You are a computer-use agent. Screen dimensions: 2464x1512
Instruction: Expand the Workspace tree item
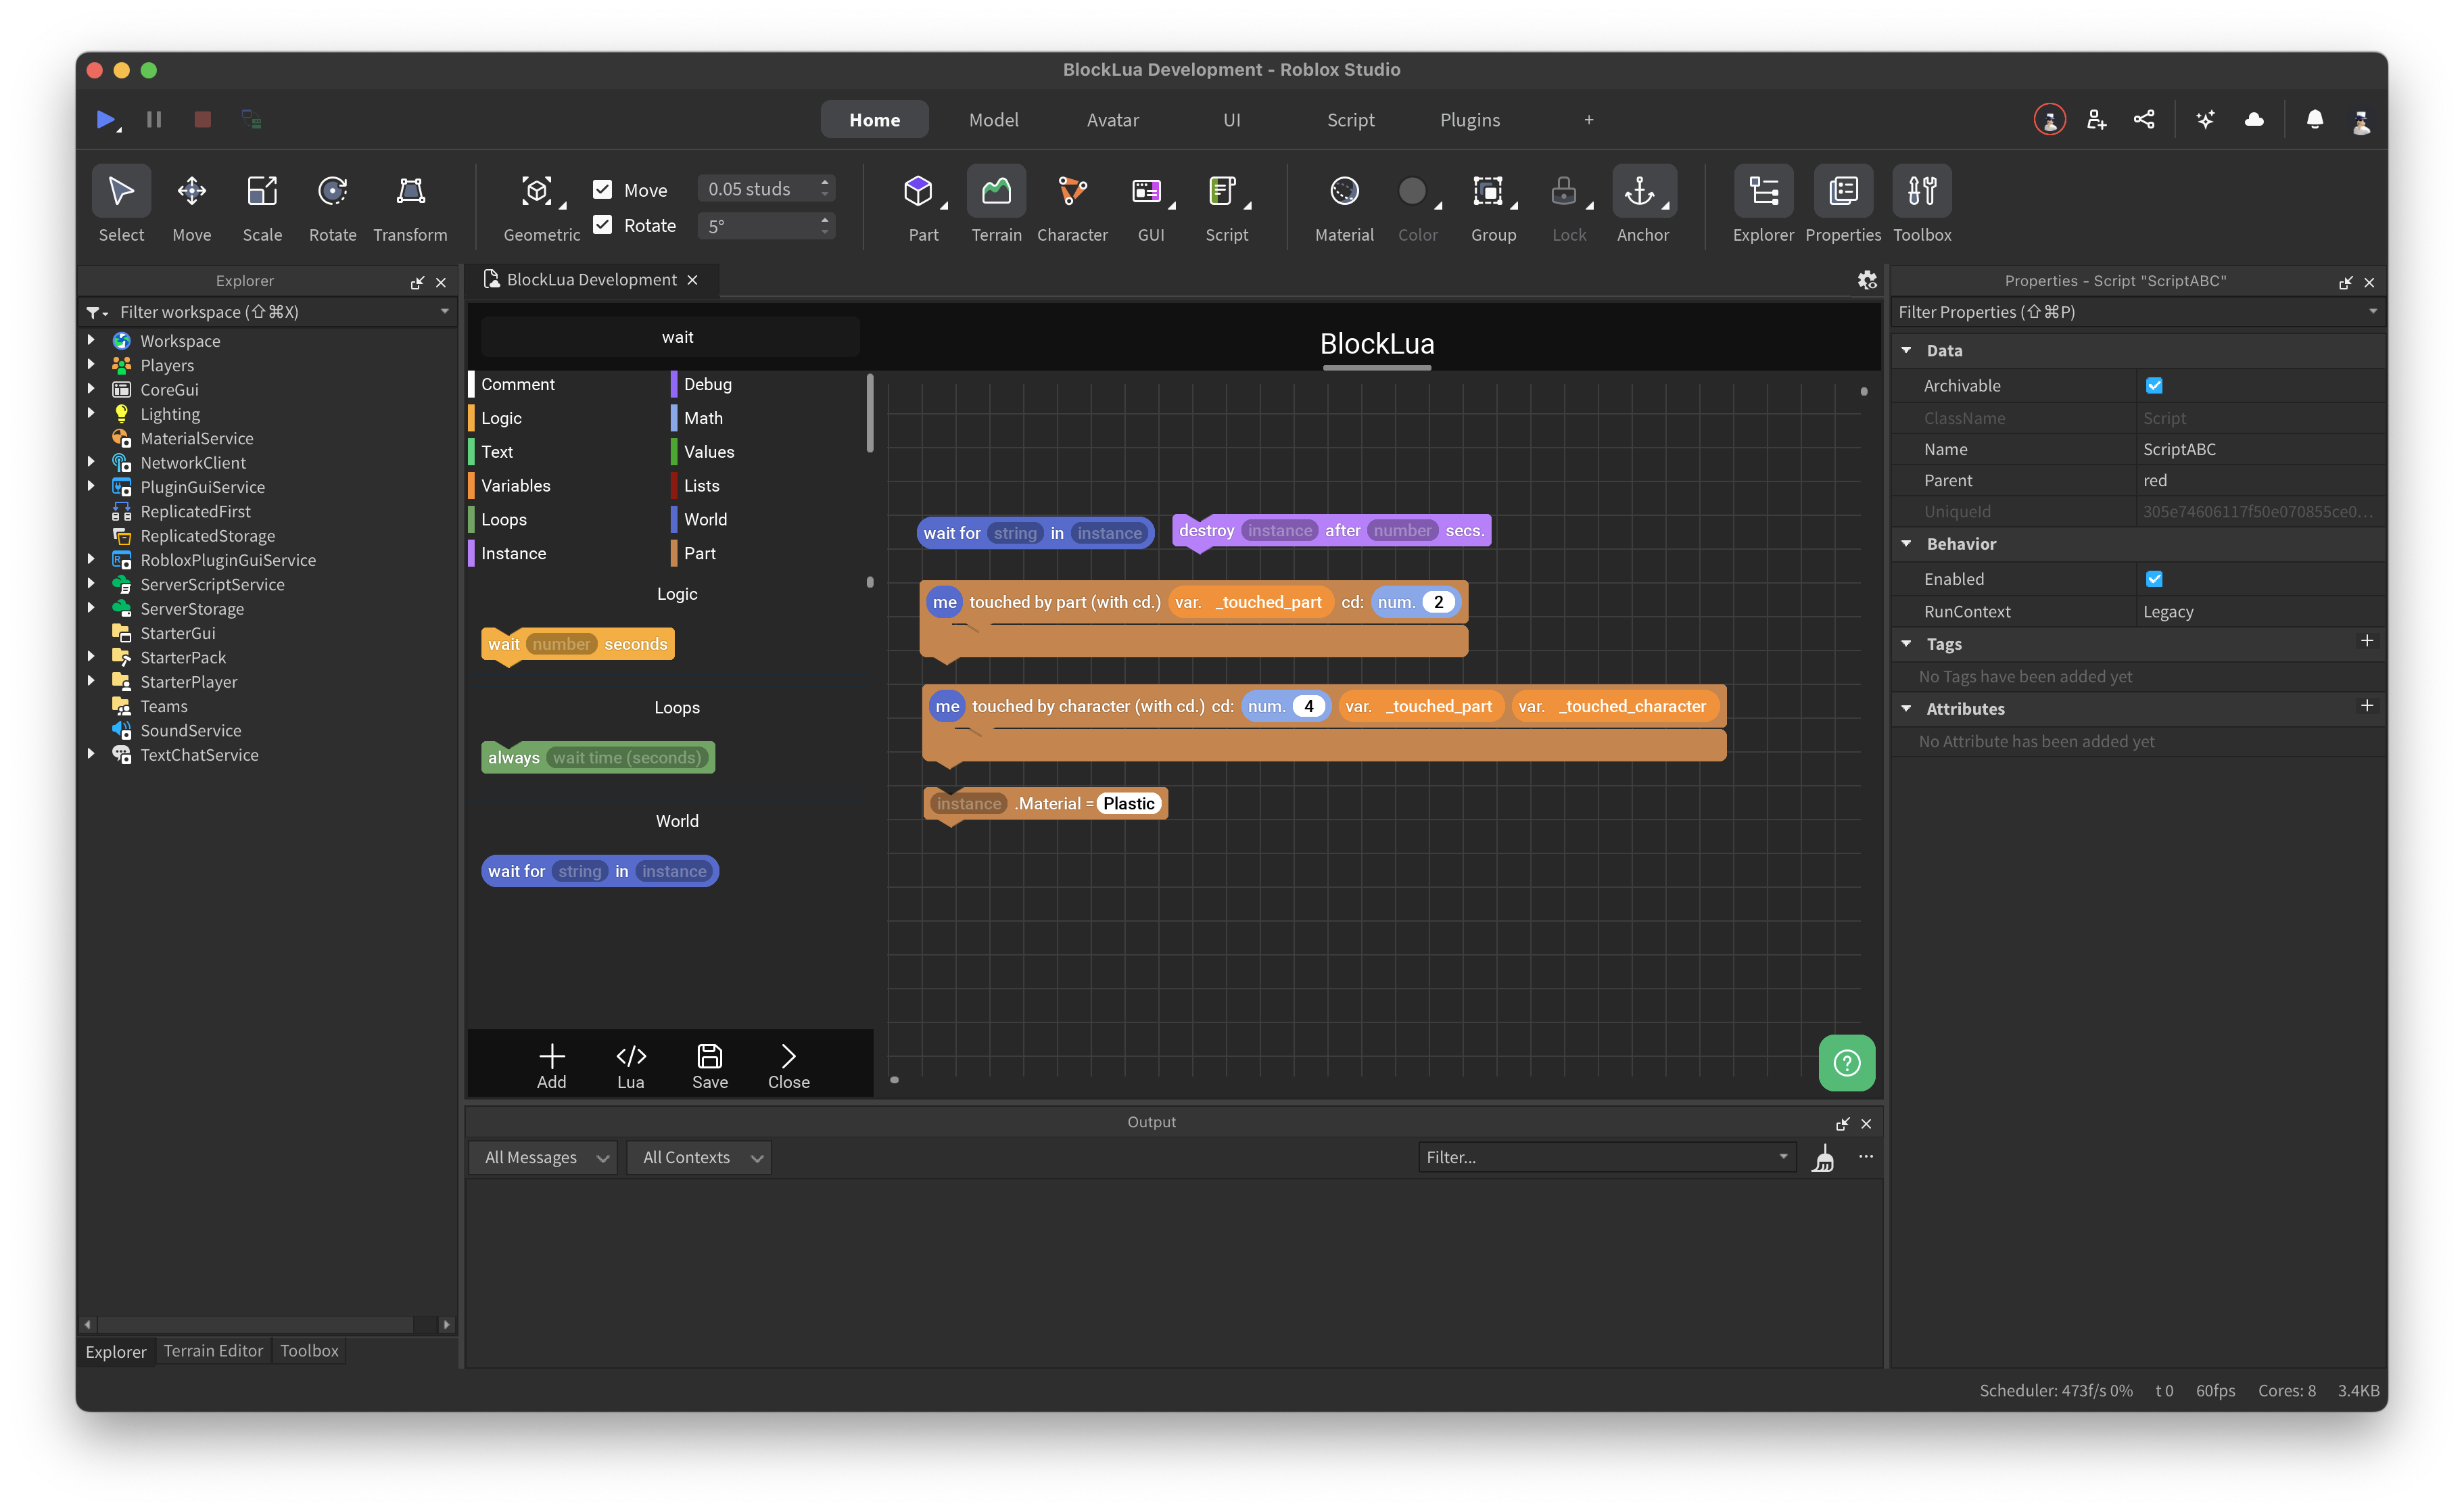tap(91, 340)
